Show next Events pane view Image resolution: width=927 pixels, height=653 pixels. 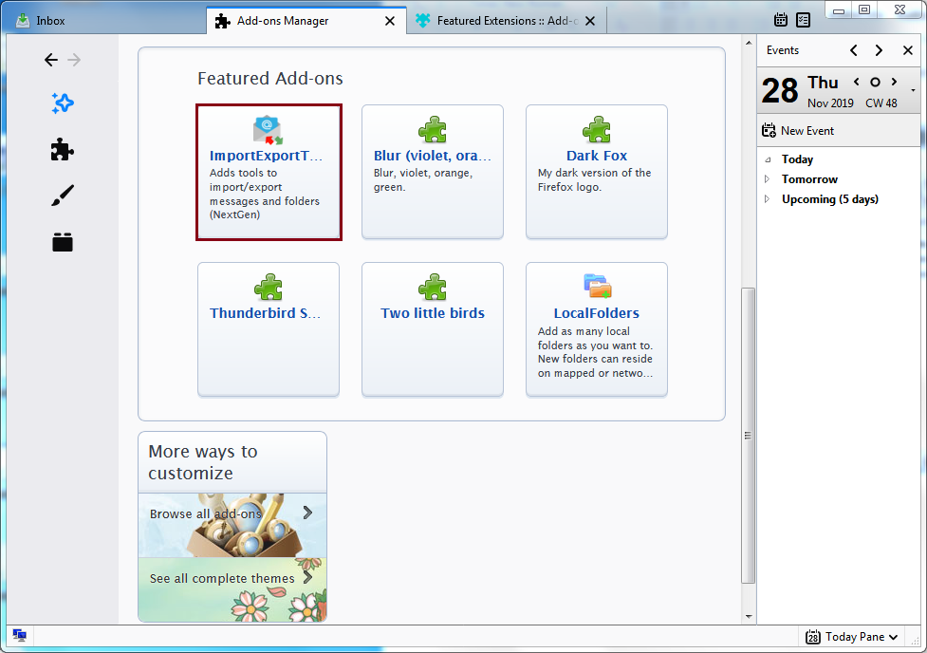[x=880, y=50]
